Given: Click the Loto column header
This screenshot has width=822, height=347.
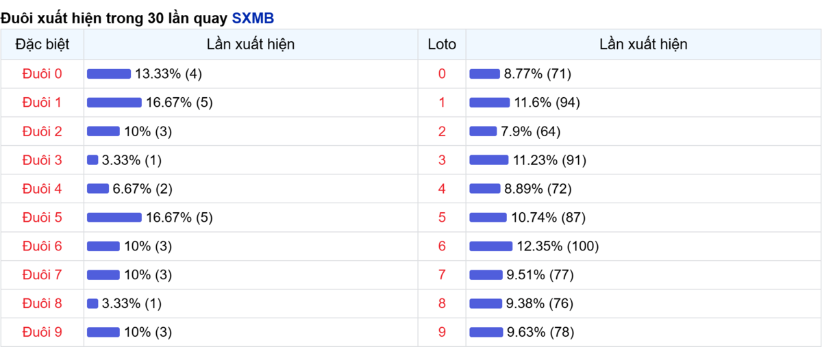Looking at the screenshot, I should click(442, 44).
